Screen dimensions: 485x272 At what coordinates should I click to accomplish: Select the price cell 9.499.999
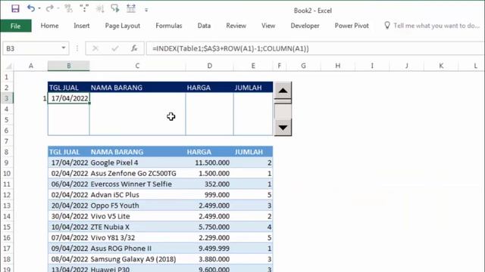click(x=209, y=249)
